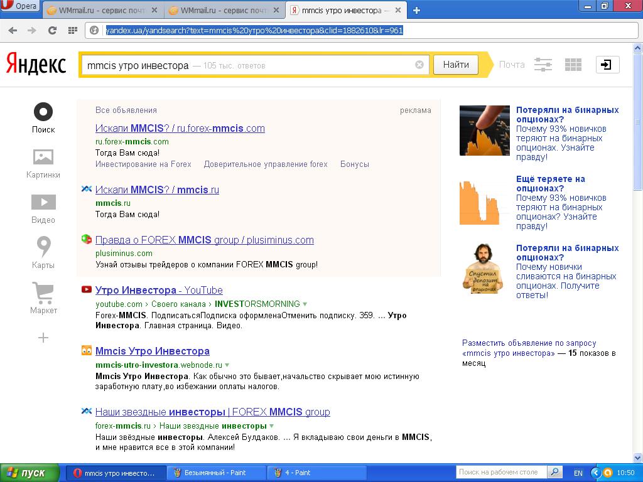Open "Наши звездные инвесторы" result
643x482 pixels.
click(x=212, y=412)
